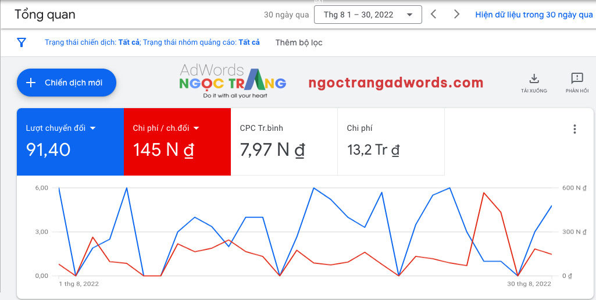Click the 145 N ₫ cost per conversion value

coord(163,150)
